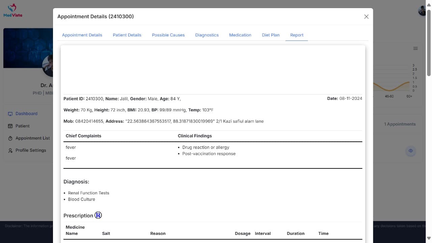Click the "Blood Culture" diagnosis item
This screenshot has width=432, height=243.
point(81,199)
